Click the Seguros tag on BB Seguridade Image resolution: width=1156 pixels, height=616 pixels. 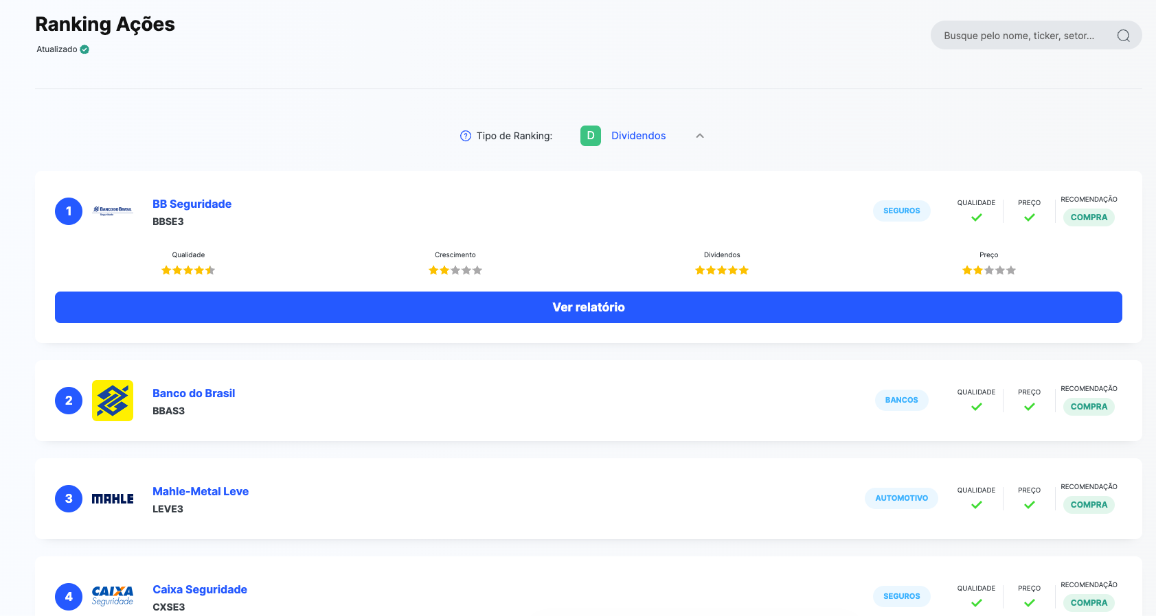(x=902, y=211)
